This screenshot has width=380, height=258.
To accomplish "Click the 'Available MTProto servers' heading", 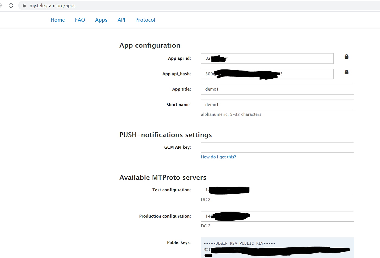I will (163, 177).
